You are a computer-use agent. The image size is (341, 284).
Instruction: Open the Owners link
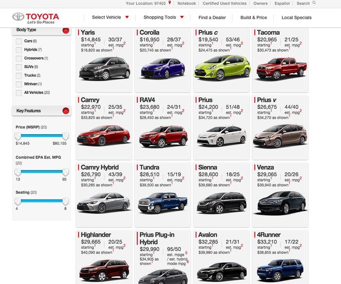coord(260,3)
